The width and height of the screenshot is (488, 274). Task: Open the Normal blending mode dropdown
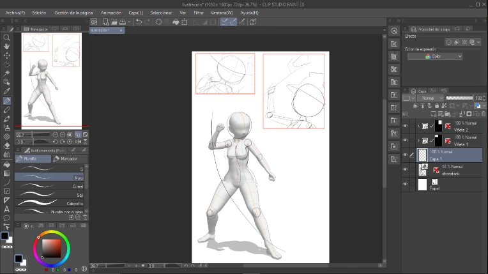pyautogui.click(x=431, y=98)
